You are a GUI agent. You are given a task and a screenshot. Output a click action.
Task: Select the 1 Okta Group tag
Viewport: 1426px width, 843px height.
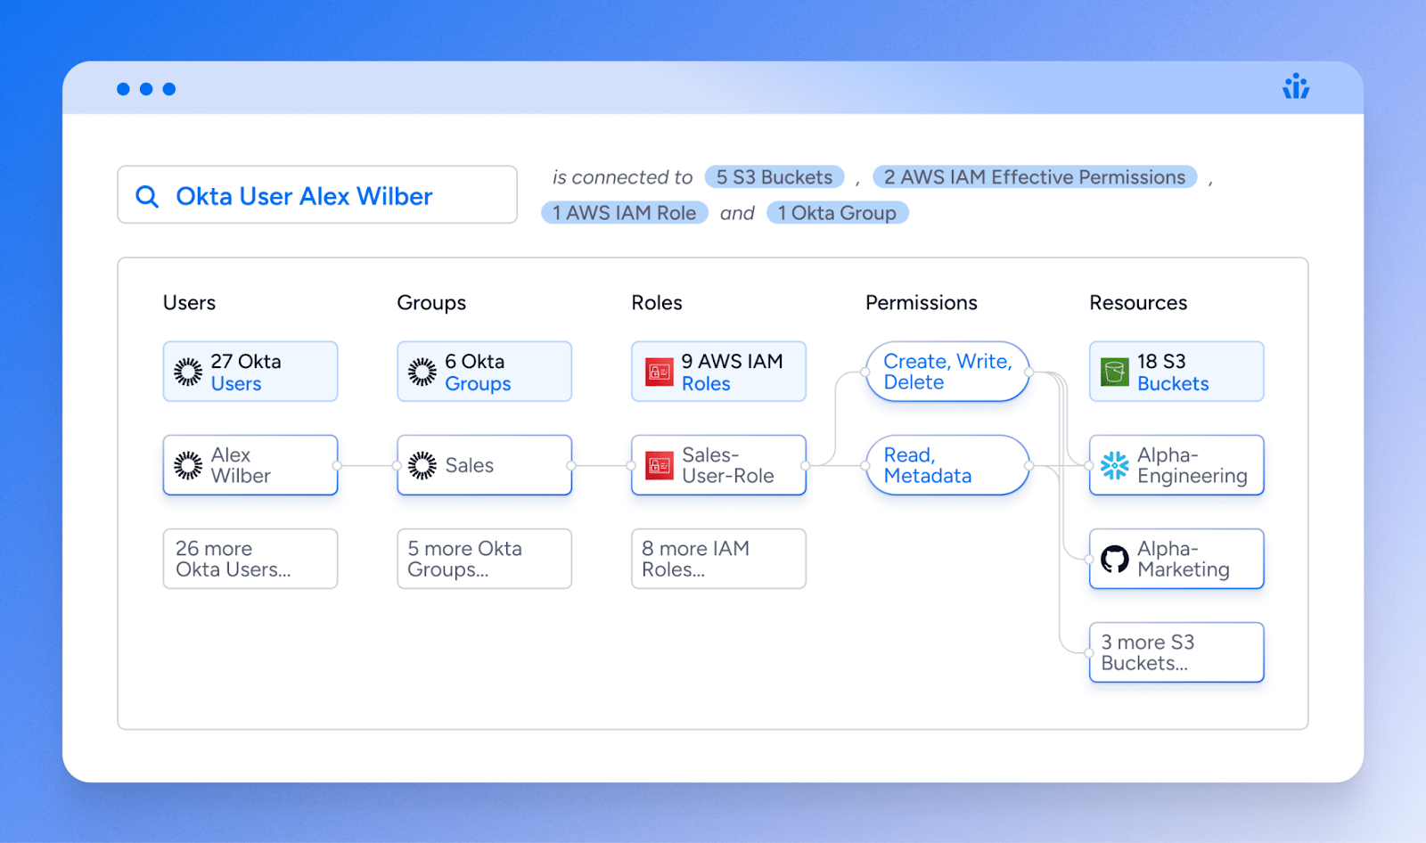[838, 213]
